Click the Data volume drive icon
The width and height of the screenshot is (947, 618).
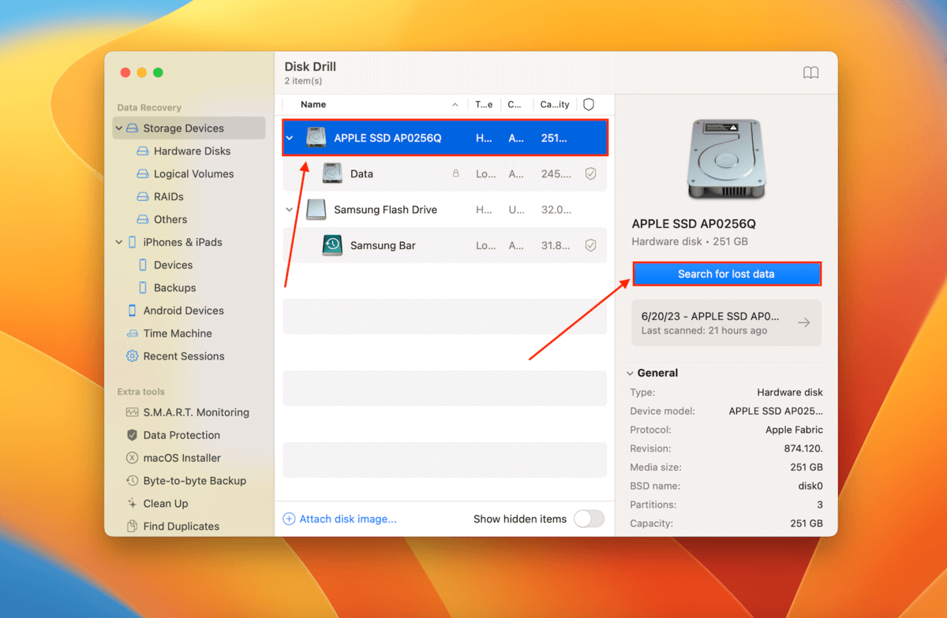click(x=332, y=174)
